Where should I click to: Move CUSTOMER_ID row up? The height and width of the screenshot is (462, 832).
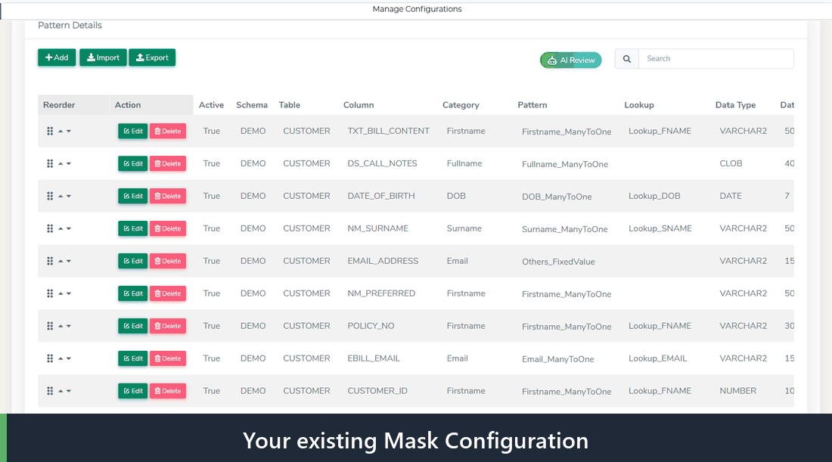pyautogui.click(x=61, y=391)
